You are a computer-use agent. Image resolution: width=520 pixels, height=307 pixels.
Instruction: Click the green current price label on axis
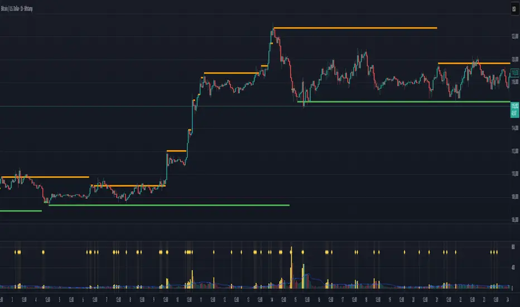[x=514, y=110]
